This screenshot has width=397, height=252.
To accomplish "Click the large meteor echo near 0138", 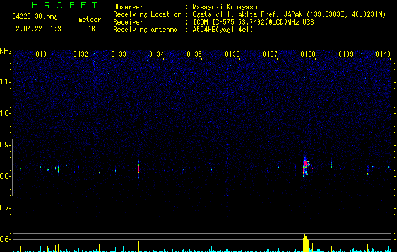I will 306,166.
